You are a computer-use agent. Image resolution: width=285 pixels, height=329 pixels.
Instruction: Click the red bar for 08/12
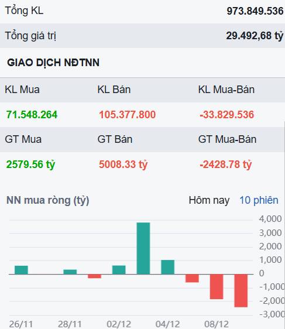pos(217,287)
